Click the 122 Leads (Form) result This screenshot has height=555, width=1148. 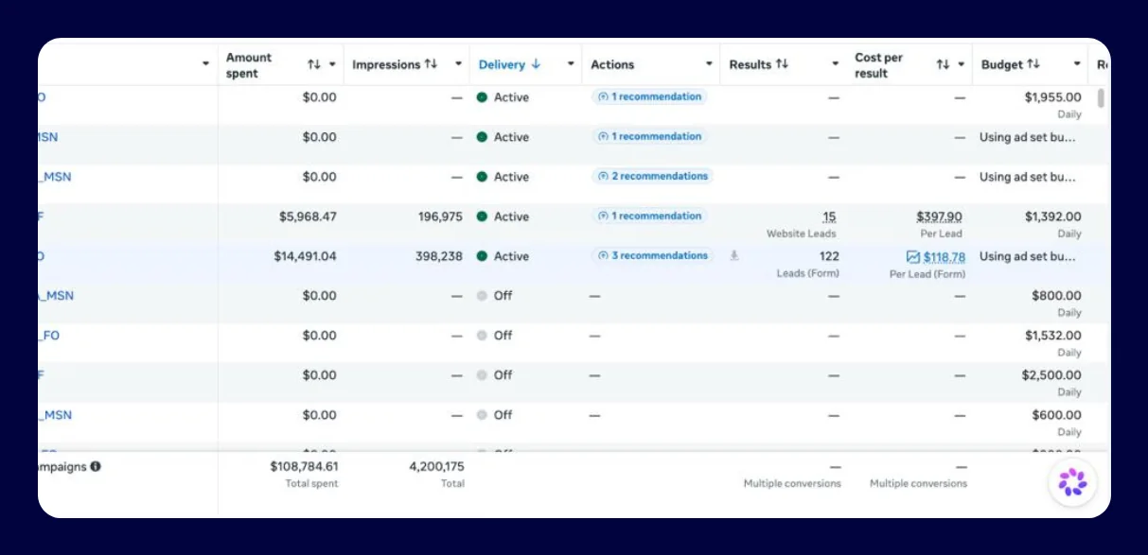pyautogui.click(x=828, y=256)
